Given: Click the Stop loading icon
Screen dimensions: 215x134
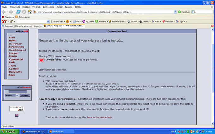Looking at the screenshot, I should [24, 12].
